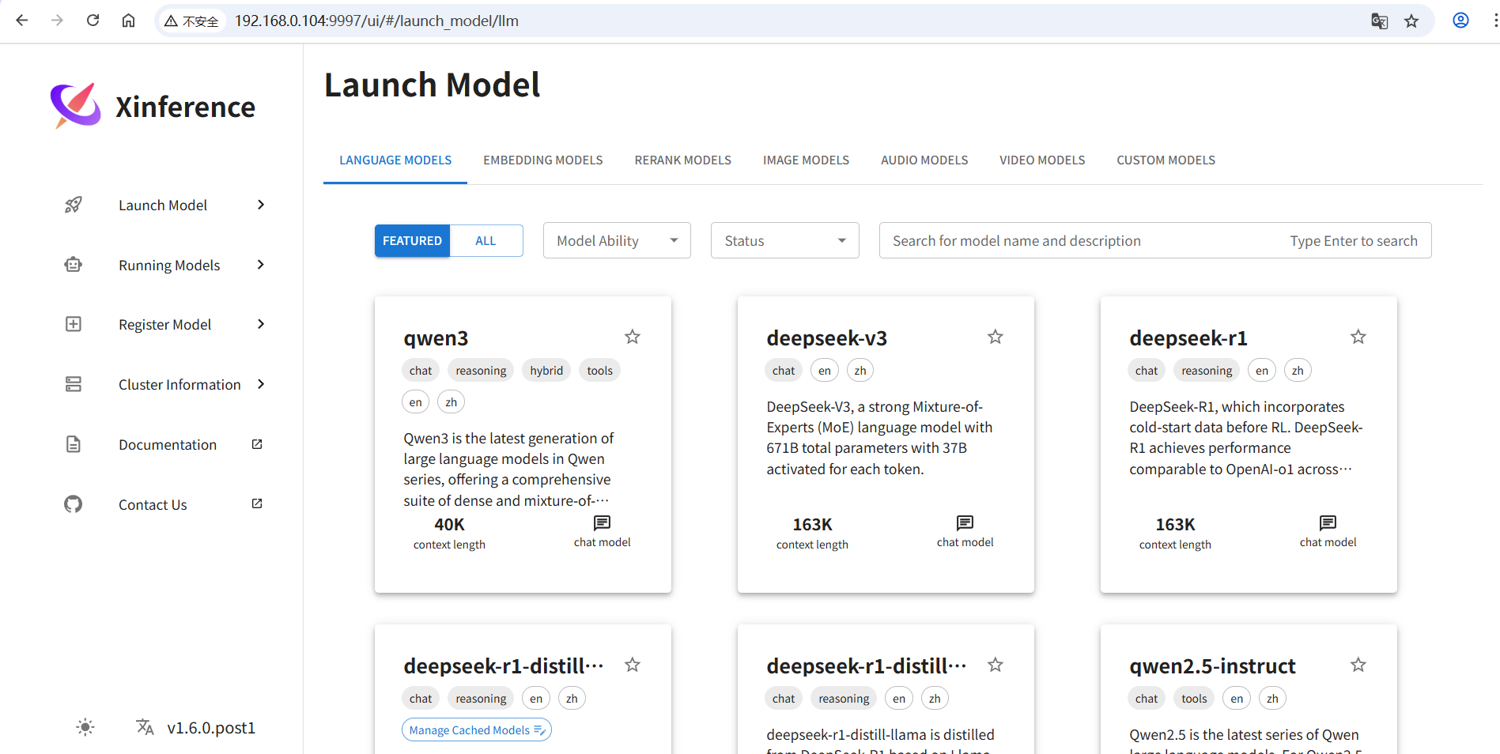The width and height of the screenshot is (1500, 754).
Task: Click the Running Models robot icon
Action: (x=74, y=265)
